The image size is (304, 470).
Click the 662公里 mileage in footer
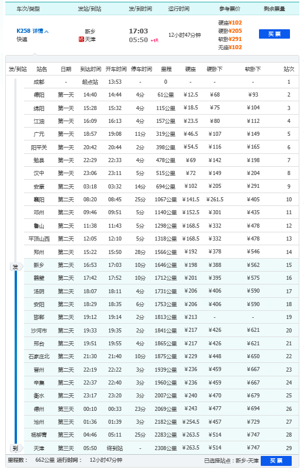click(x=45, y=460)
